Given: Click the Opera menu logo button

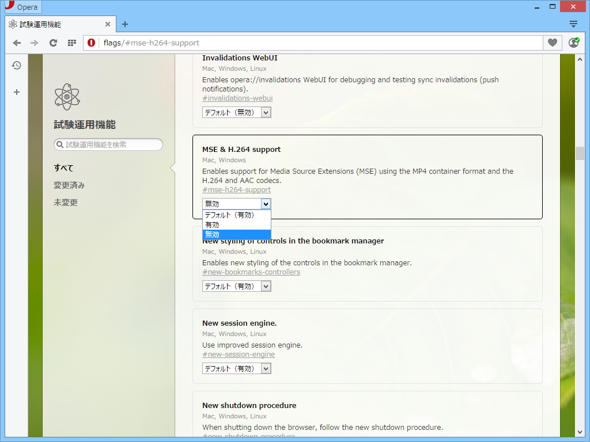Looking at the screenshot, I should click(x=23, y=7).
